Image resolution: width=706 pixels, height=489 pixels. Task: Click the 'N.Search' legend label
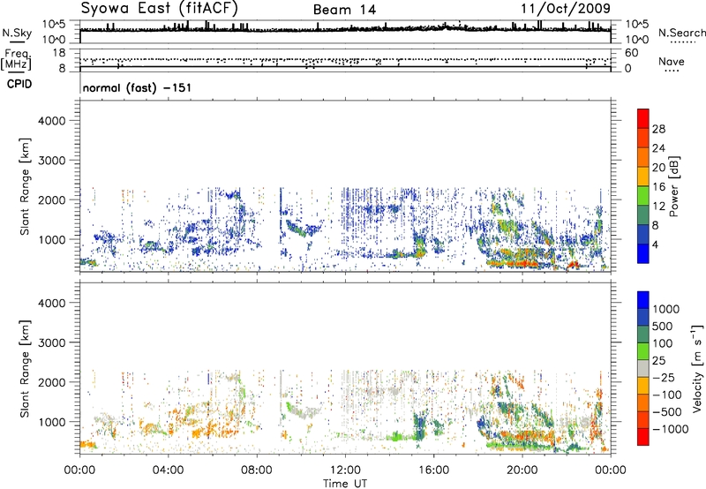pos(682,33)
